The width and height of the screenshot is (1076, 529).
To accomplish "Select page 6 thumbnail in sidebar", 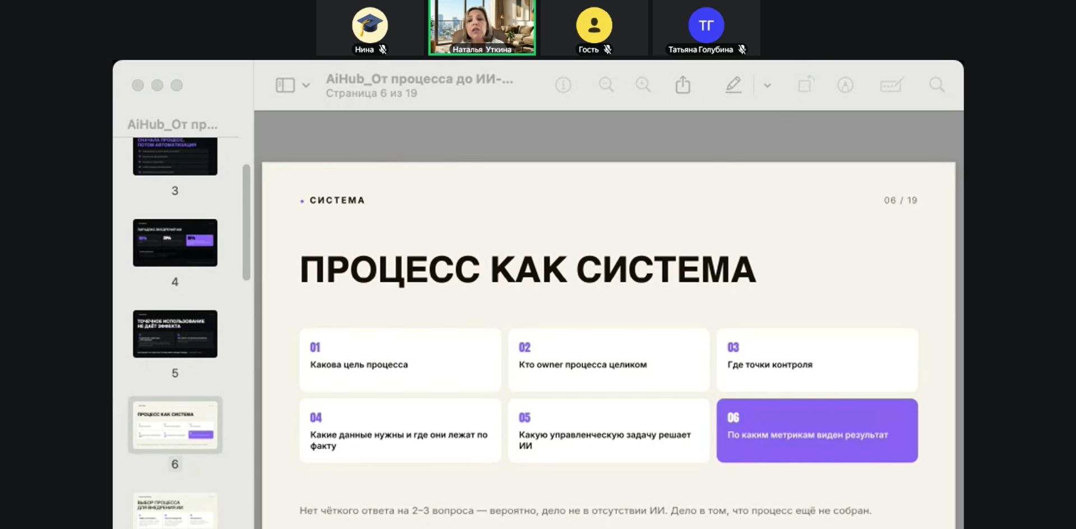I will pos(175,425).
